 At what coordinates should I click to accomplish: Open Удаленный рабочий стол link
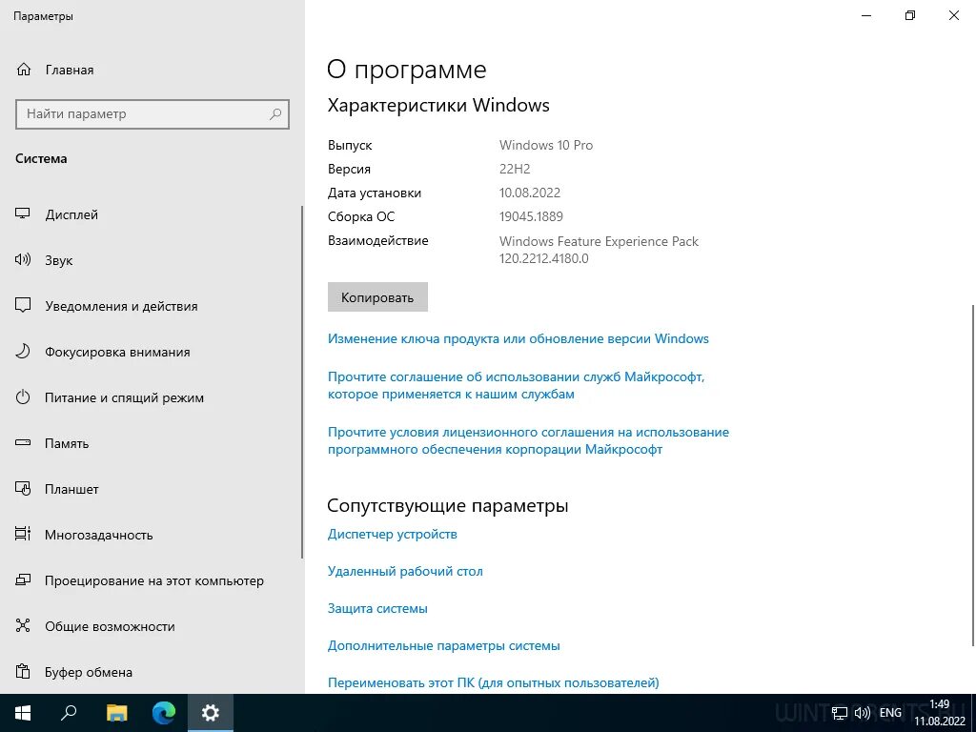point(405,571)
